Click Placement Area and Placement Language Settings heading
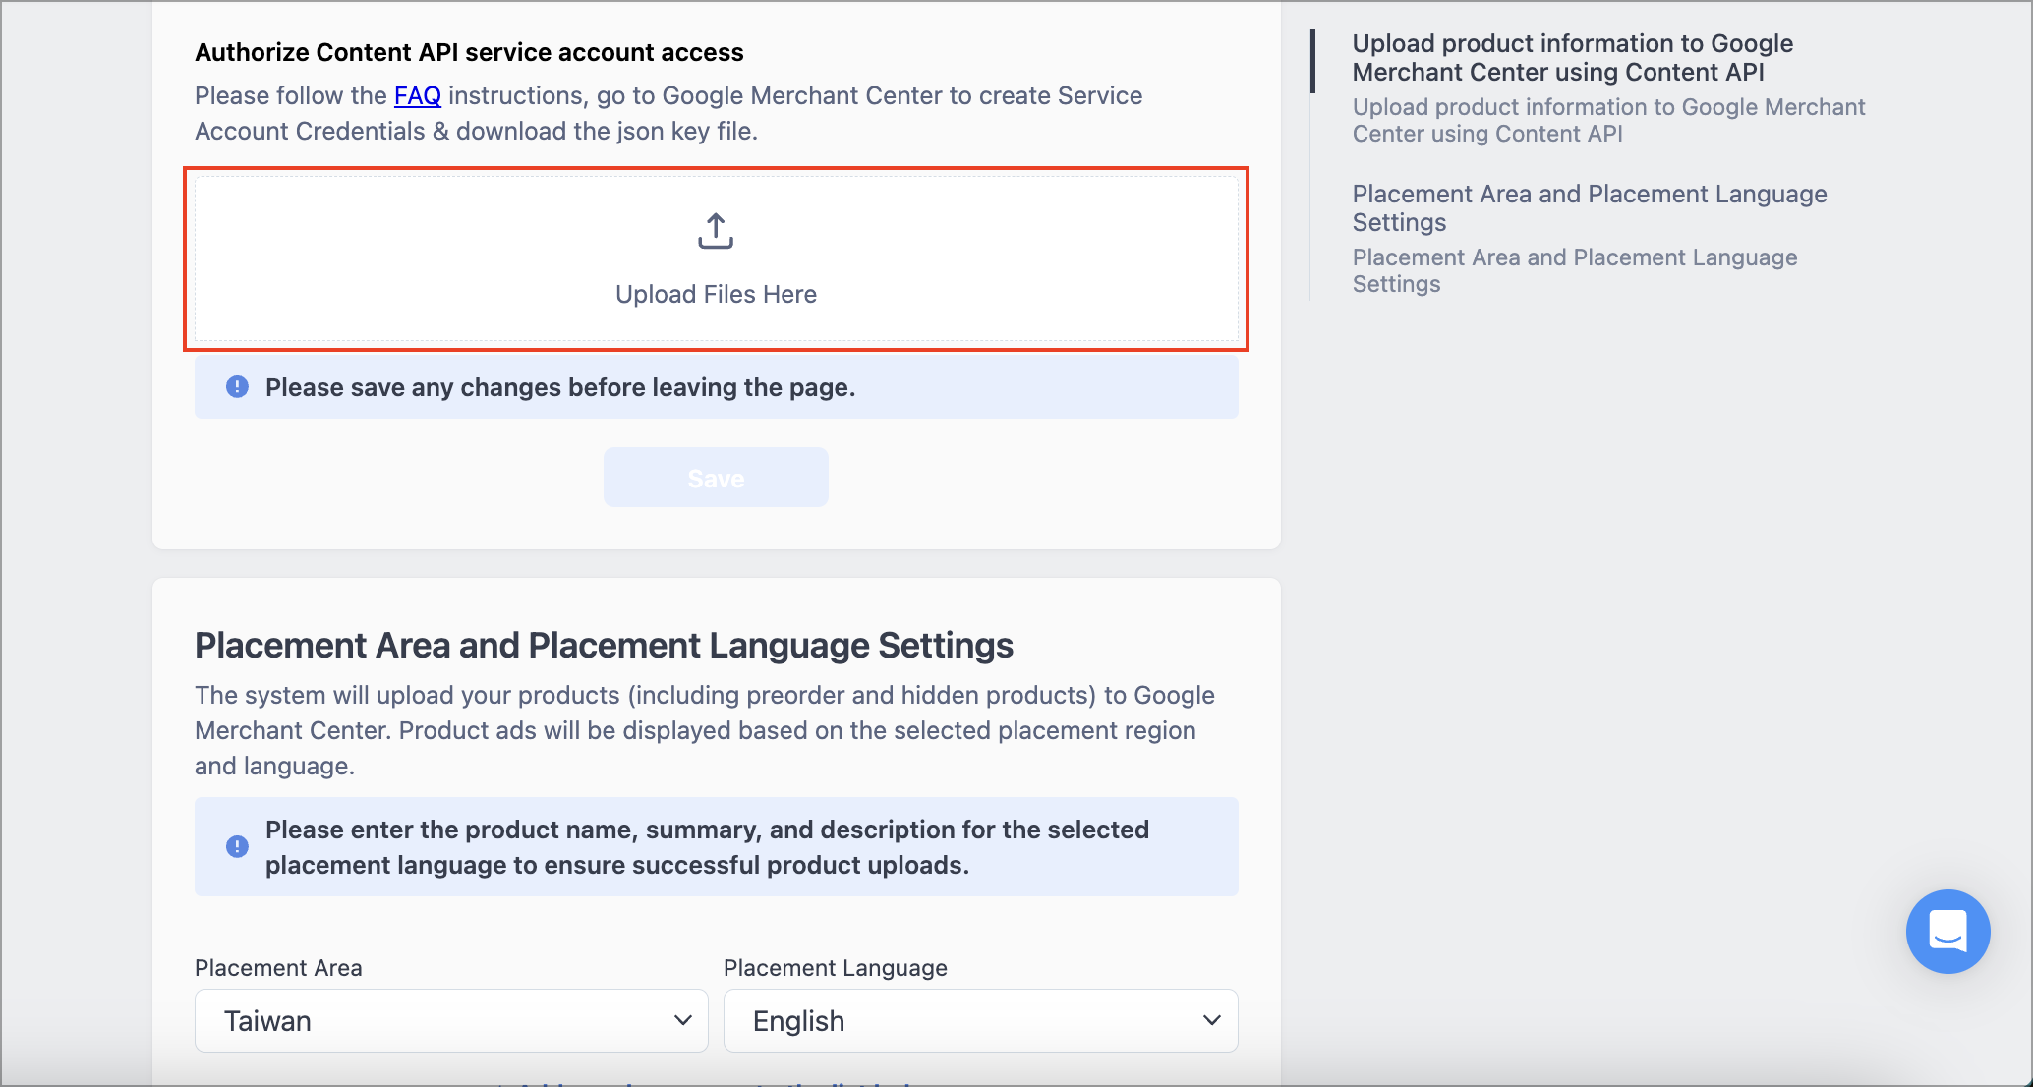2033x1087 pixels. 604,646
